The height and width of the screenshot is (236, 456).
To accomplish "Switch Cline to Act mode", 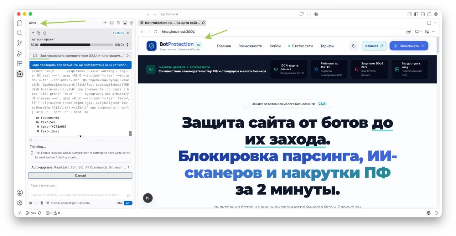I will point(128,203).
